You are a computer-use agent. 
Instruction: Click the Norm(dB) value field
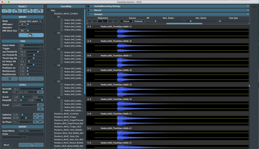(x=16, y=89)
